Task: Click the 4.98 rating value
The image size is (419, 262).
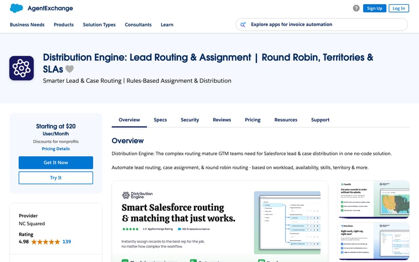Action: pyautogui.click(x=24, y=242)
